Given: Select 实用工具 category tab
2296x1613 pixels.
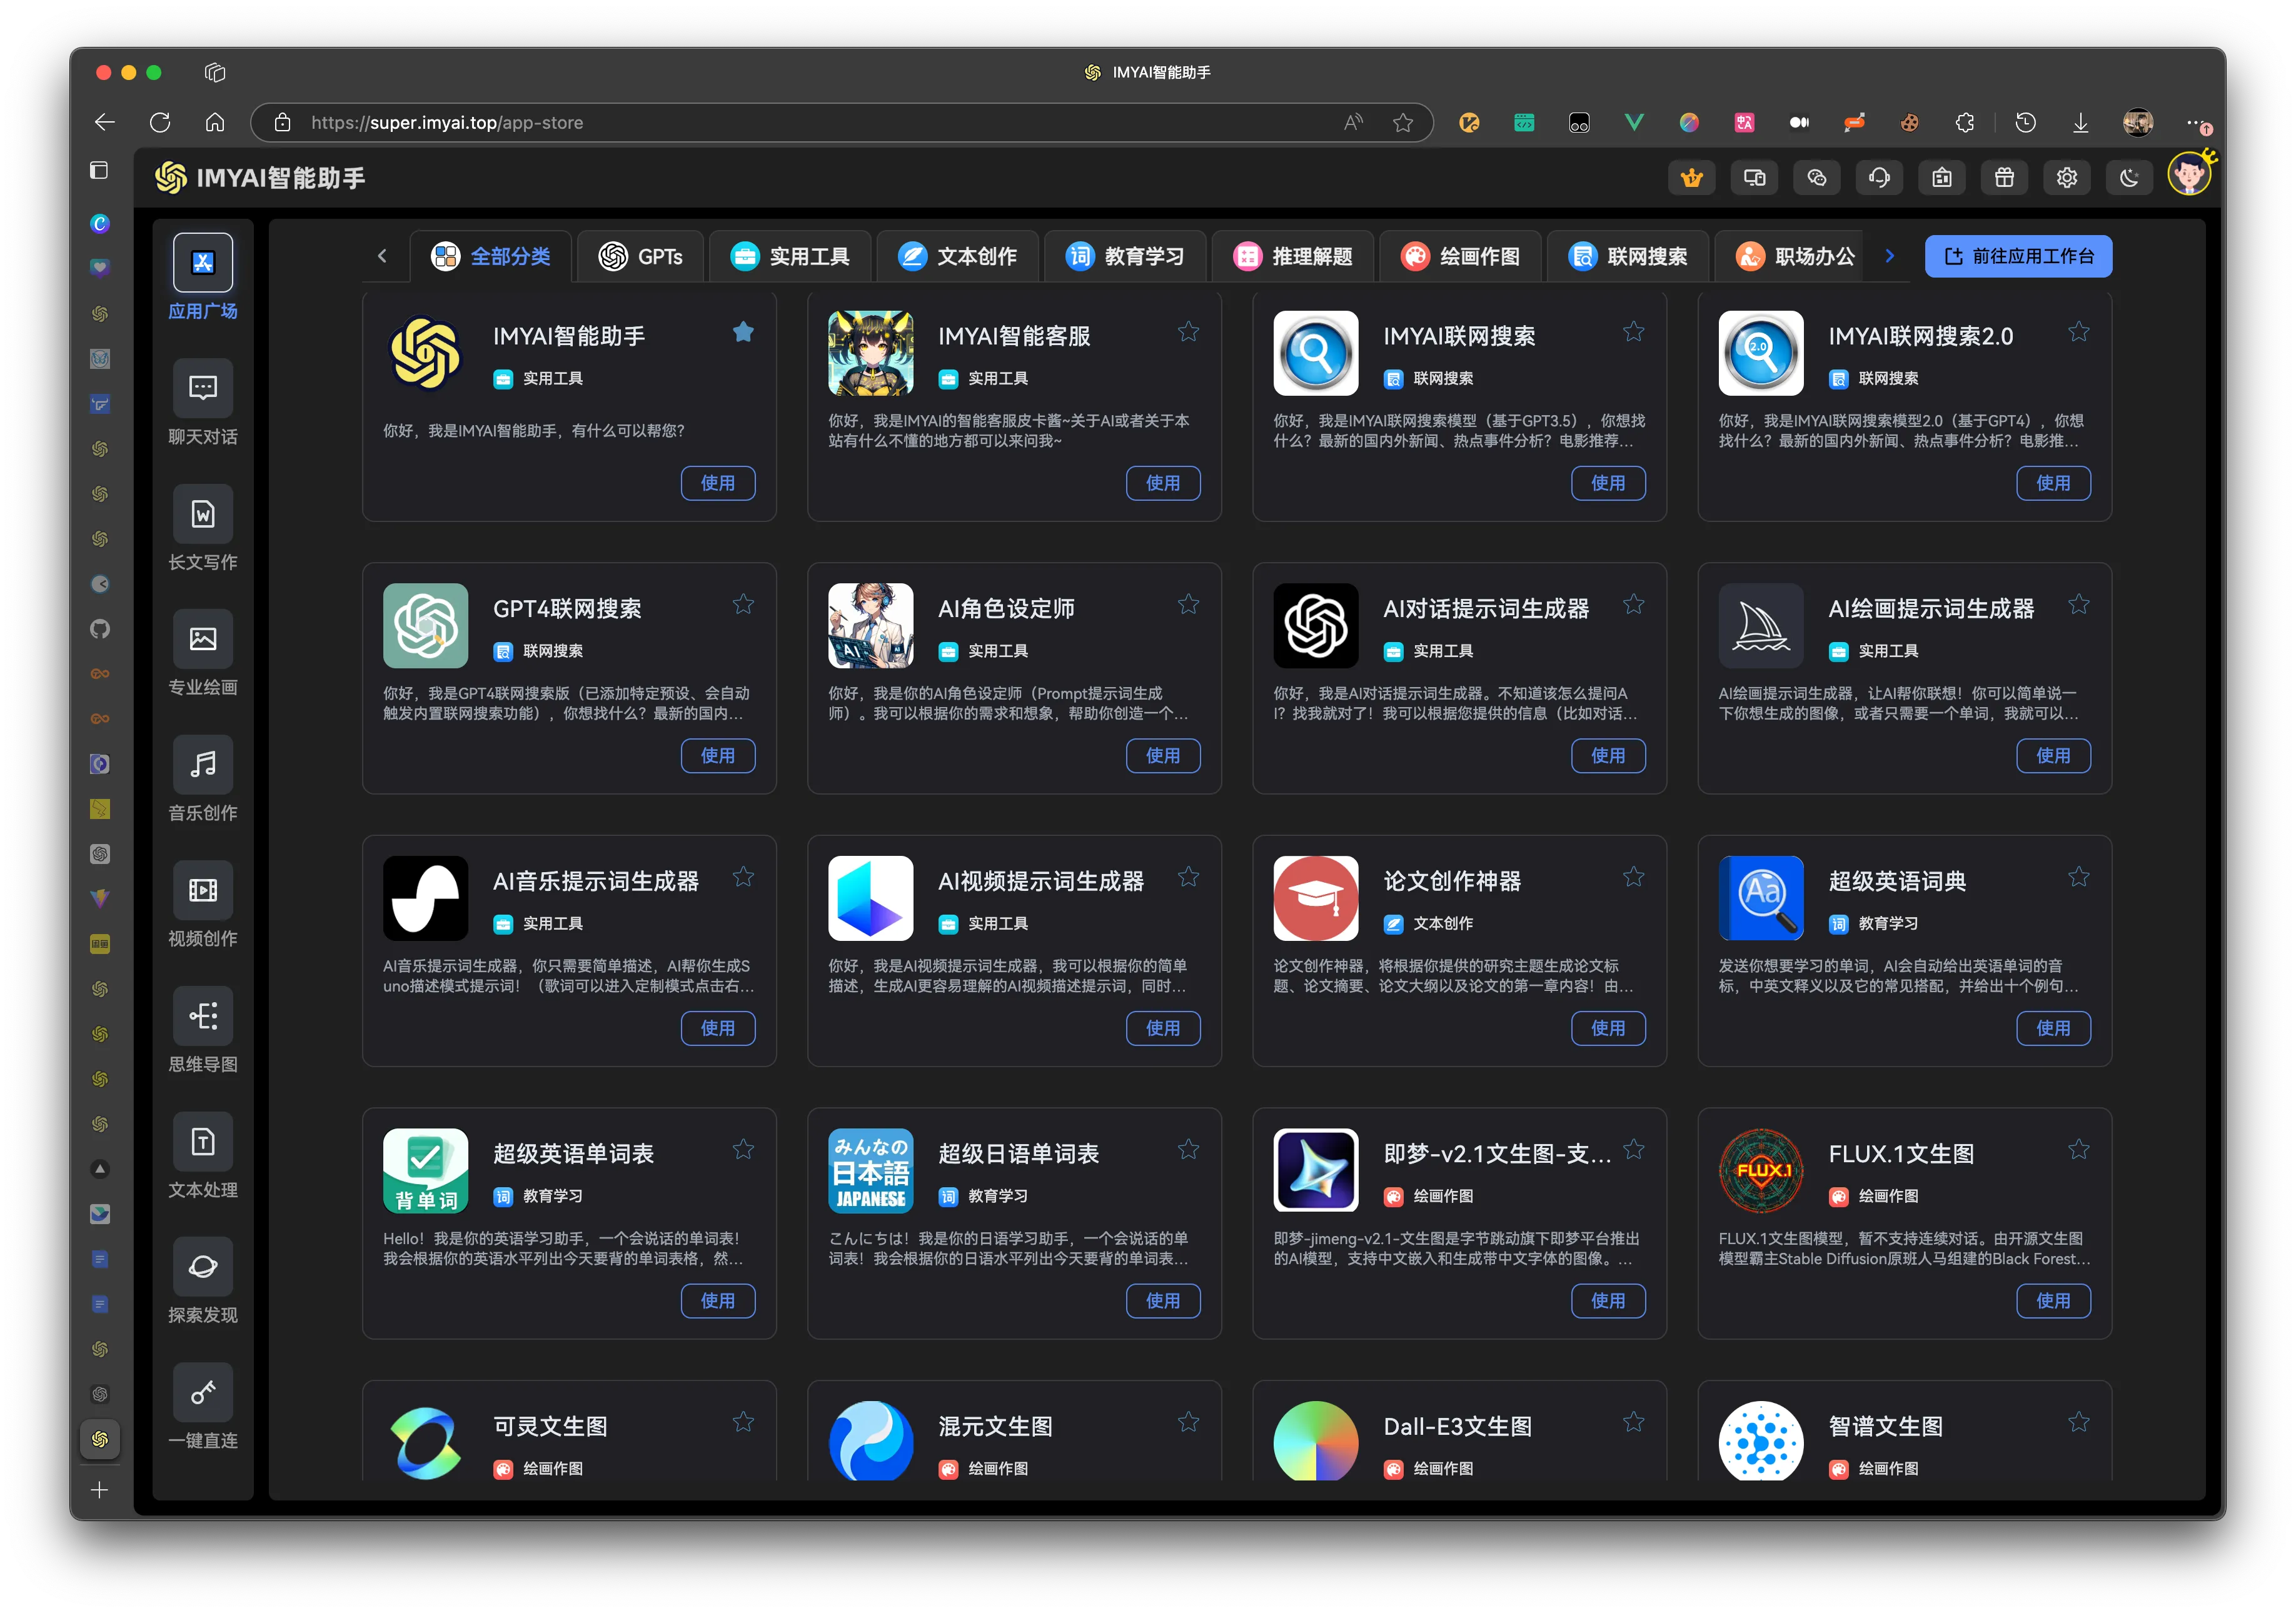Looking at the screenshot, I should tap(790, 256).
